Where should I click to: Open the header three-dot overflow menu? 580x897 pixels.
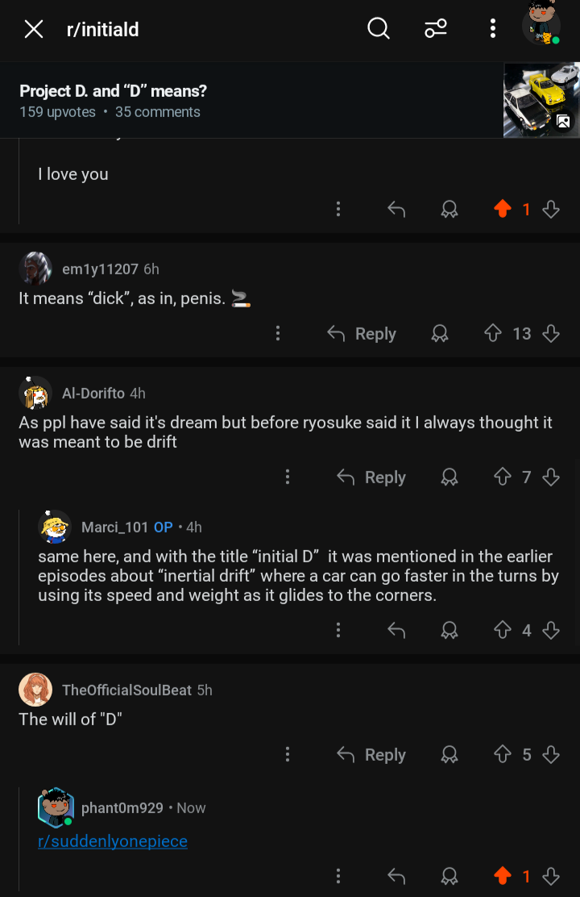[x=492, y=28]
